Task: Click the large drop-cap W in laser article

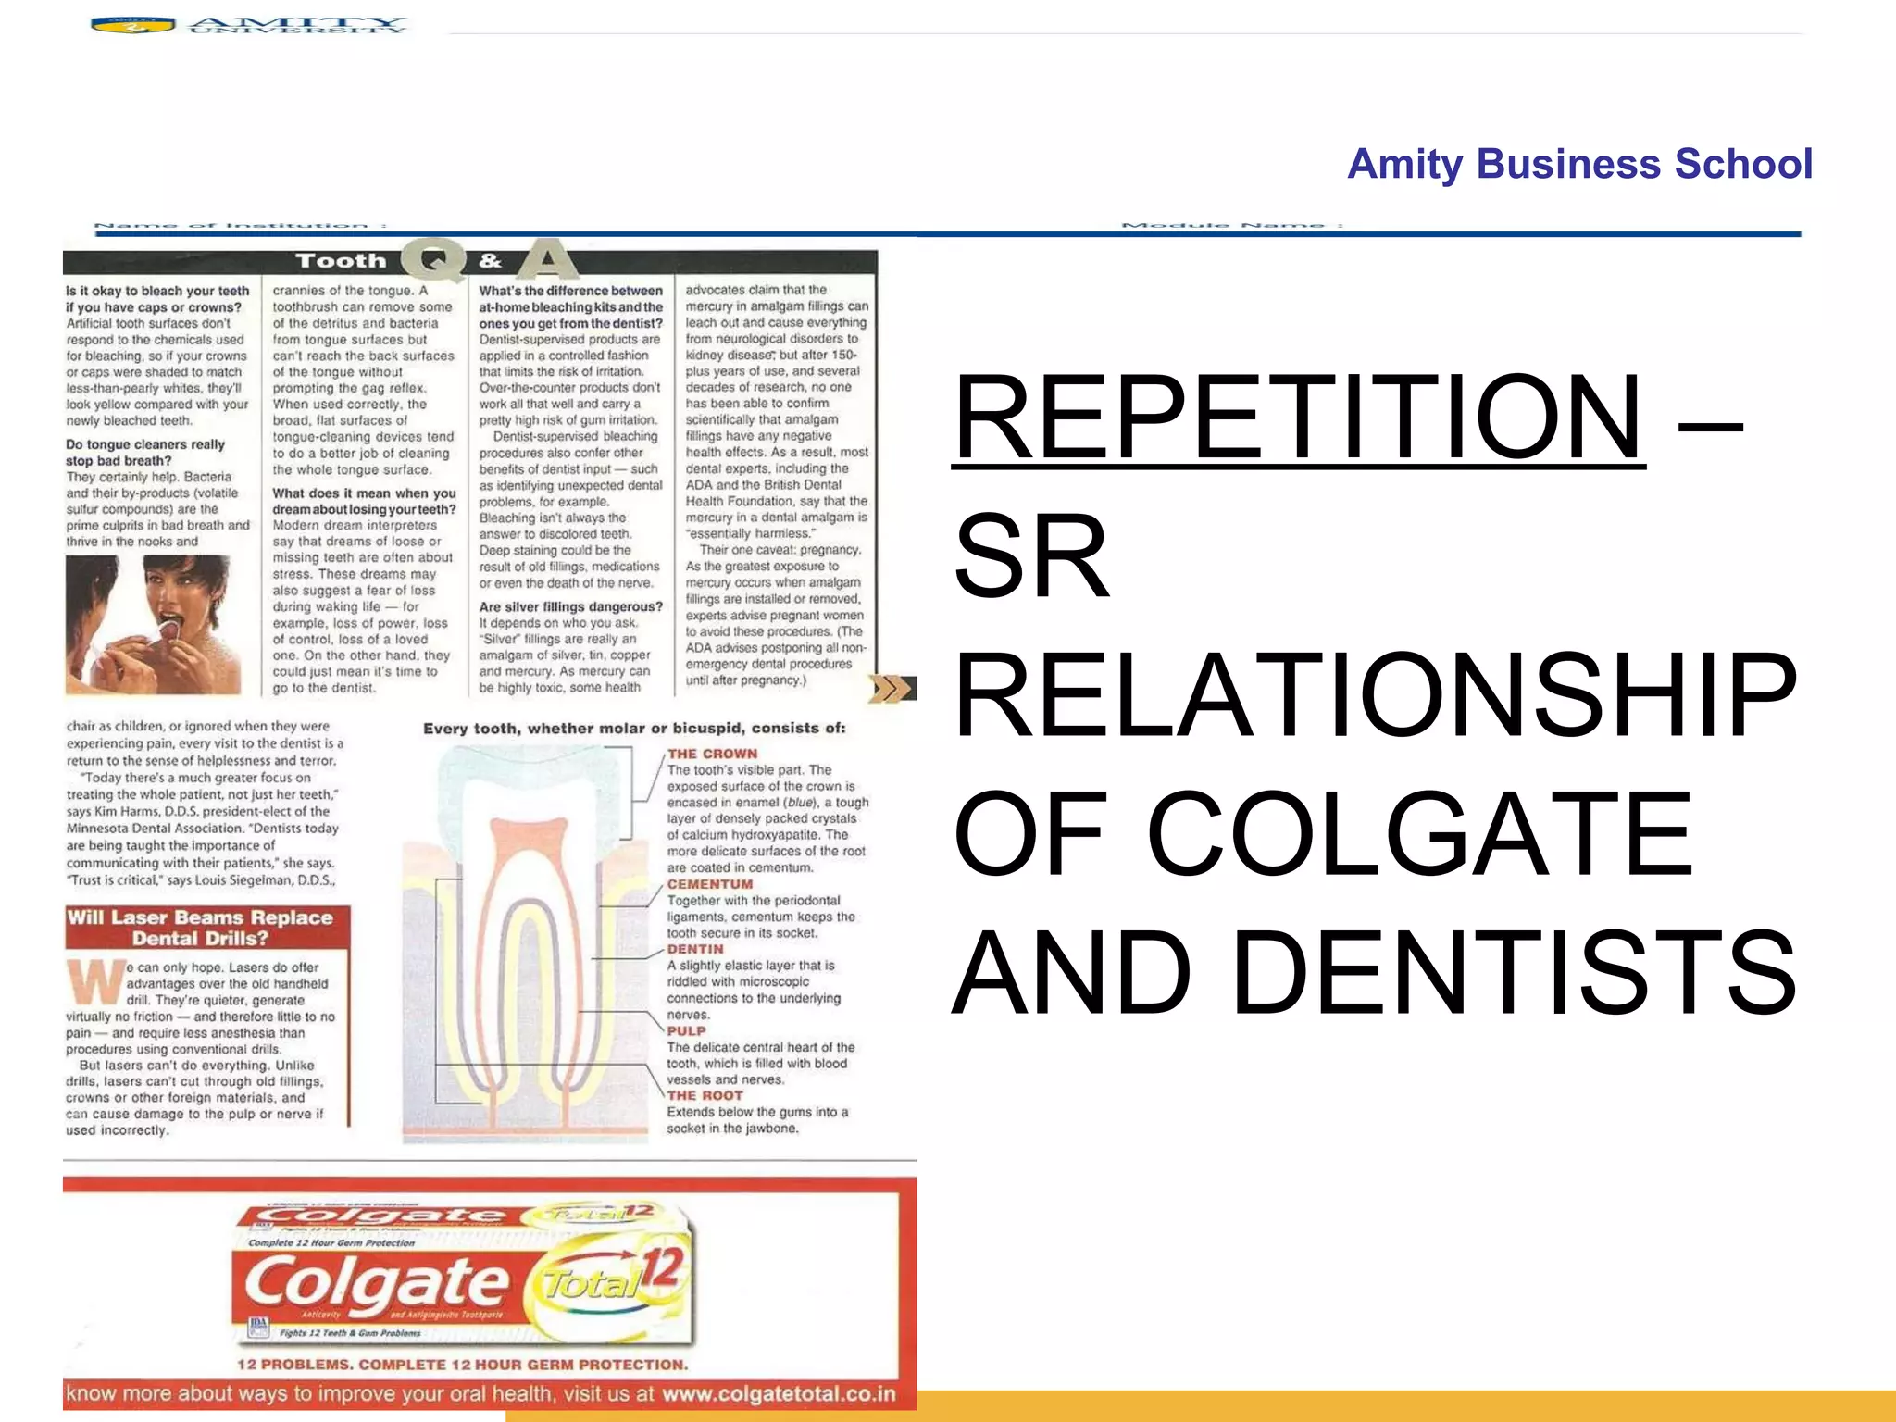Action: (95, 983)
